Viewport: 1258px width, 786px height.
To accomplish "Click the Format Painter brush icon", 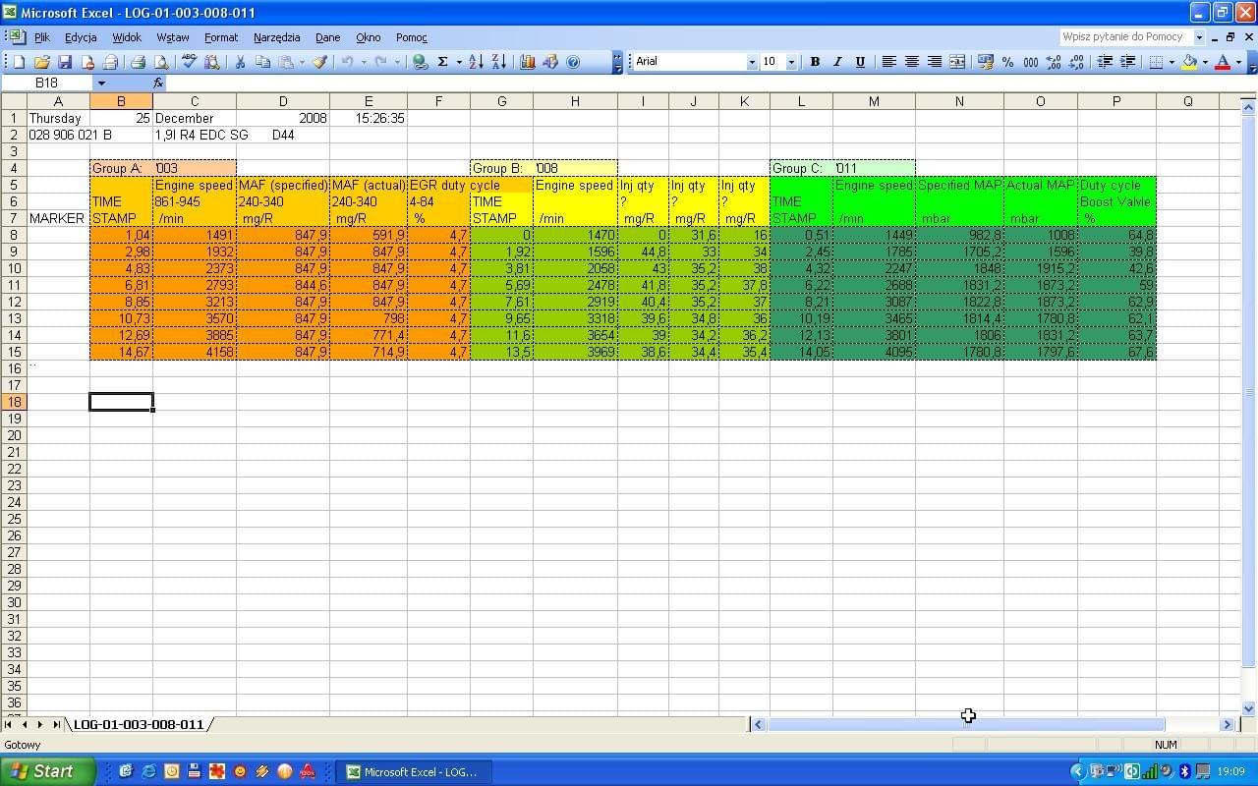I will [319, 62].
